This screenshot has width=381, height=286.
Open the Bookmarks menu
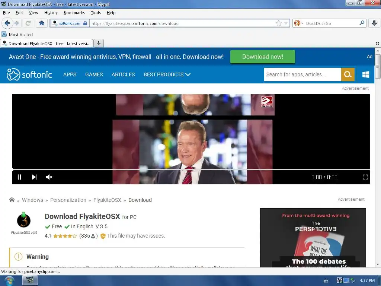point(74,13)
